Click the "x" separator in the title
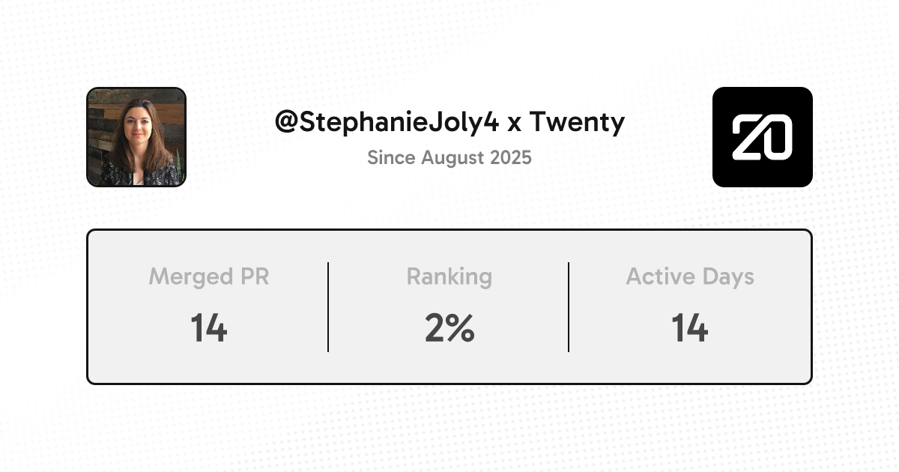The width and height of the screenshot is (899, 472). tap(514, 124)
